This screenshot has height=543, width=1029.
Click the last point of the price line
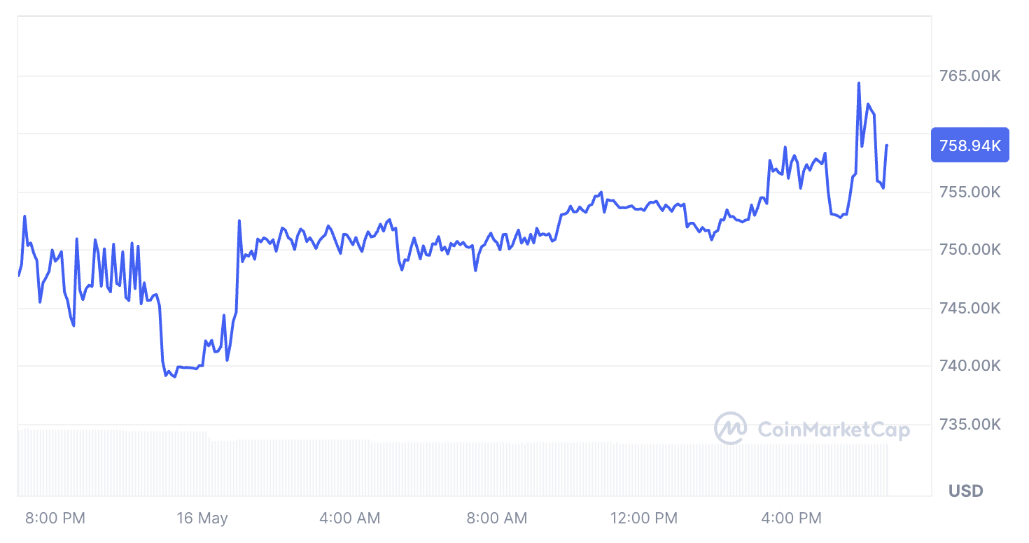pyautogui.click(x=887, y=146)
